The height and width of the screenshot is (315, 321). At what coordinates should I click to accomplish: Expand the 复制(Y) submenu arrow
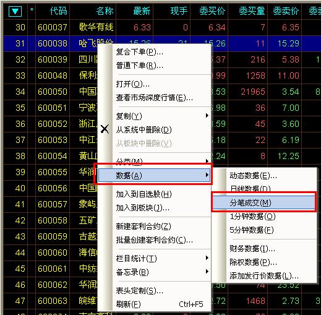[x=207, y=116]
